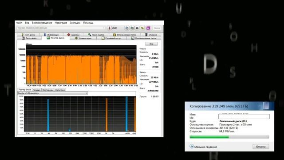Click the elapsed time value 1:55:57
The height and width of the screenshot is (160, 284).
click(155, 96)
